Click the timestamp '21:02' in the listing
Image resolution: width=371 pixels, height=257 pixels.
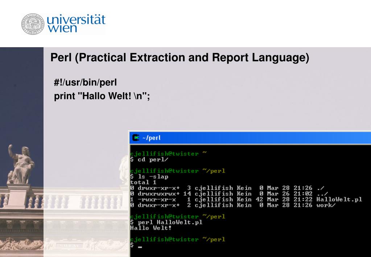(x=303, y=193)
